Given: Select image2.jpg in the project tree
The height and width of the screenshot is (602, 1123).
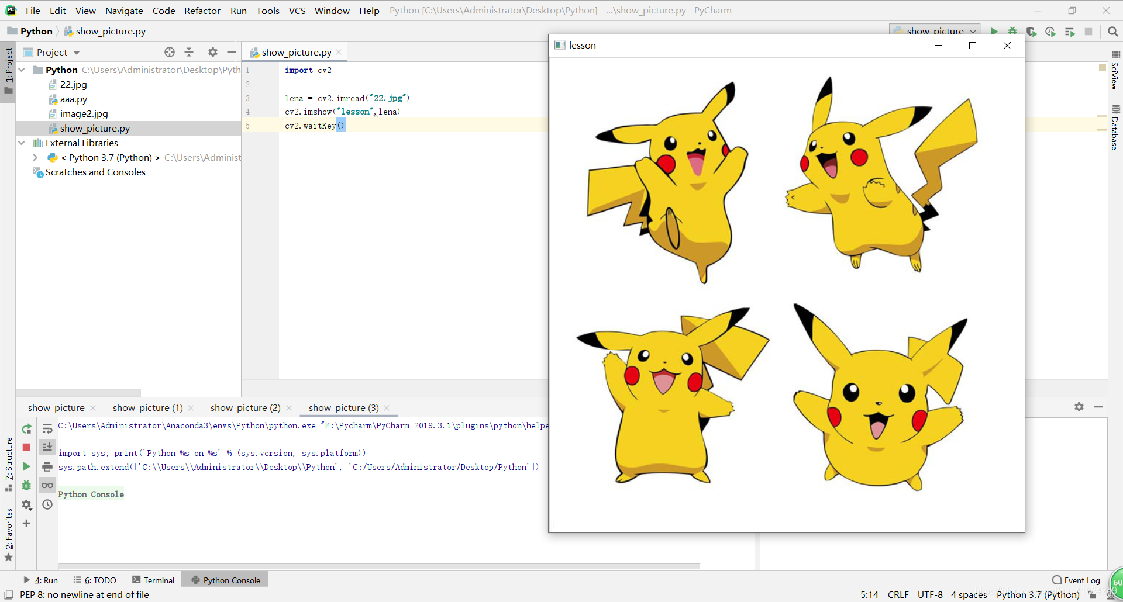Looking at the screenshot, I should pos(84,113).
